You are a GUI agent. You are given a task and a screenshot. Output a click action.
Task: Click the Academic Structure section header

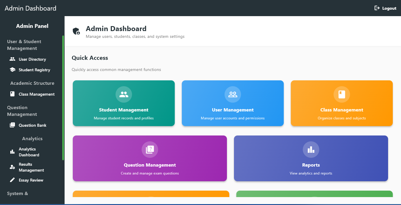(x=32, y=83)
